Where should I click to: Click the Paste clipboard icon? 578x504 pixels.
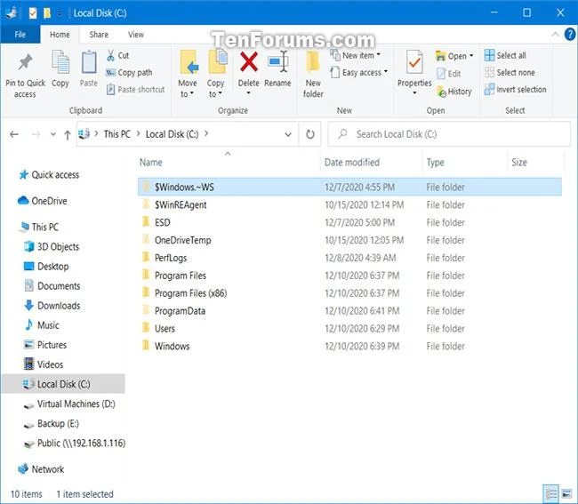point(89,62)
